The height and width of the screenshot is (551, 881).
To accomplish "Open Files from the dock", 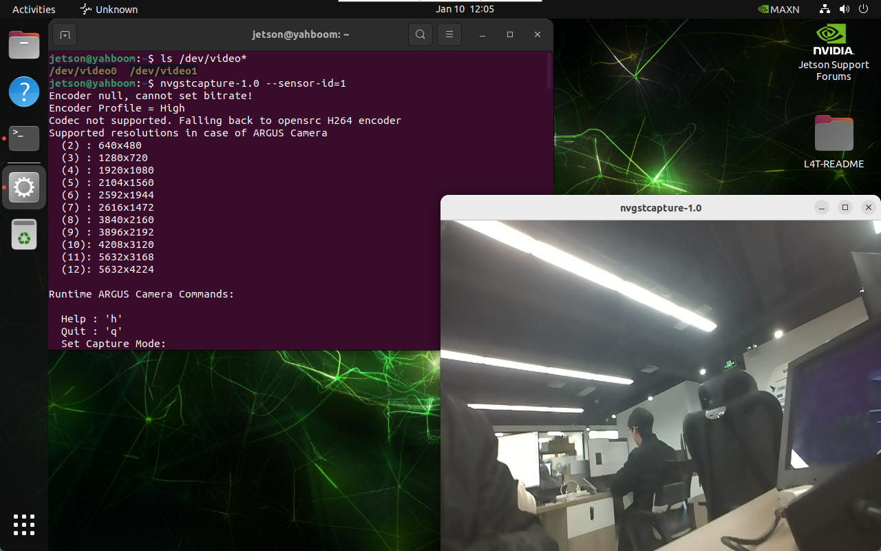I will pyautogui.click(x=24, y=45).
